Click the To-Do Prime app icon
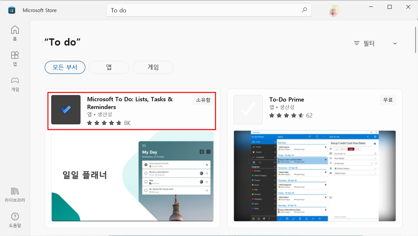The width and height of the screenshot is (418, 236). [248, 110]
